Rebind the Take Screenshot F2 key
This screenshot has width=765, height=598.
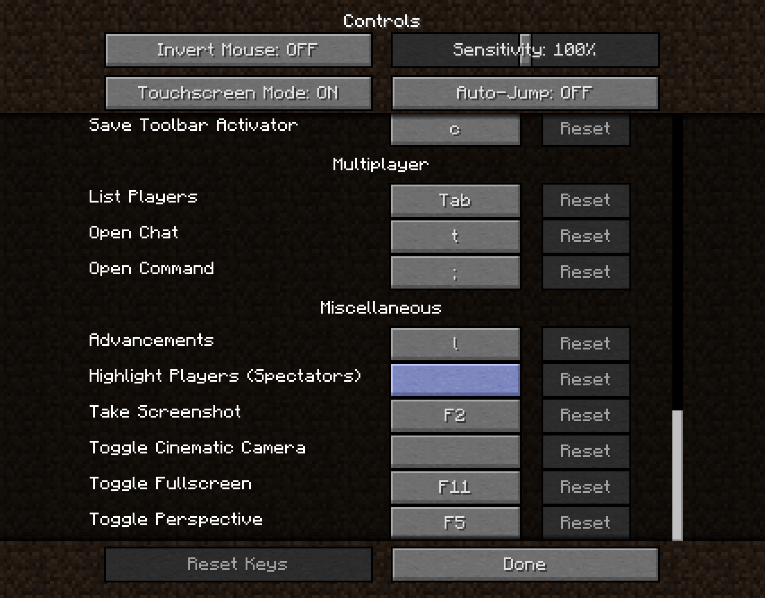pos(455,415)
